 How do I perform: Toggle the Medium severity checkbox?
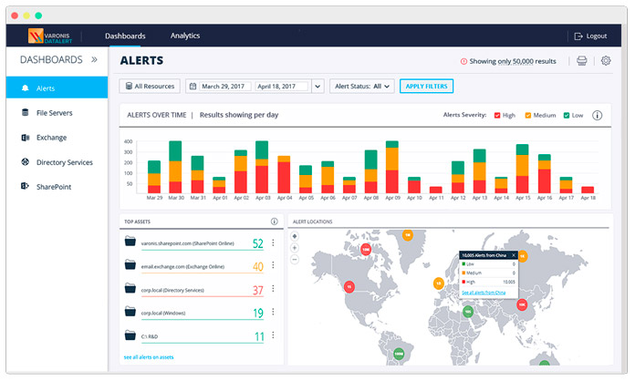point(527,115)
